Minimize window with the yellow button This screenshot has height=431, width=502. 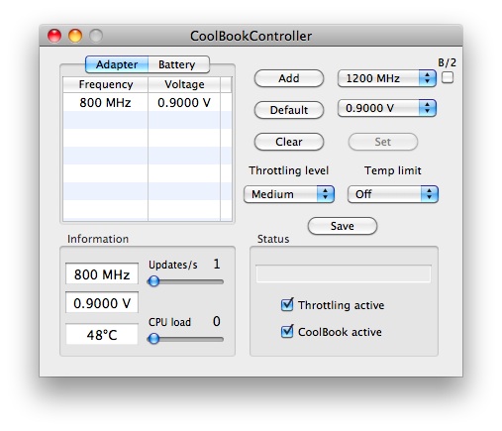pos(75,36)
